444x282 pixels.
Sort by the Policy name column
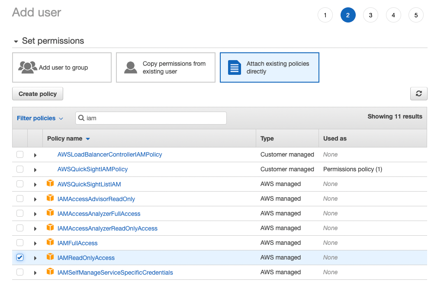(68, 138)
